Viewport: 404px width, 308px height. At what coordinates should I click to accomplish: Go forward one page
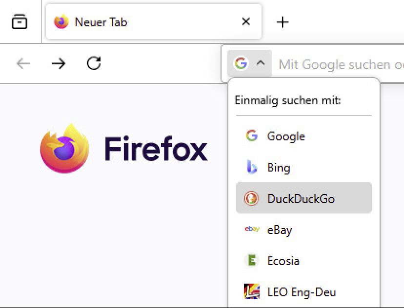coord(59,63)
